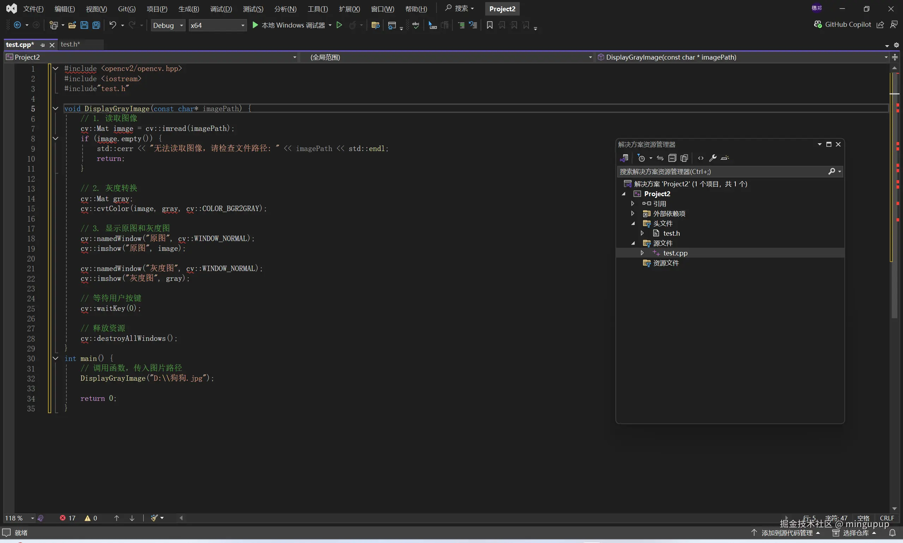Click the Save All toolbar icon
903x543 pixels.
coord(96,25)
